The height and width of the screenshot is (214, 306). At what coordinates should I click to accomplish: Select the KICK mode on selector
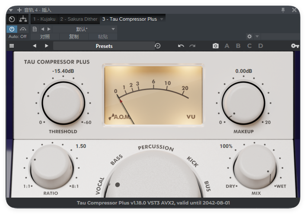[x=193, y=161]
